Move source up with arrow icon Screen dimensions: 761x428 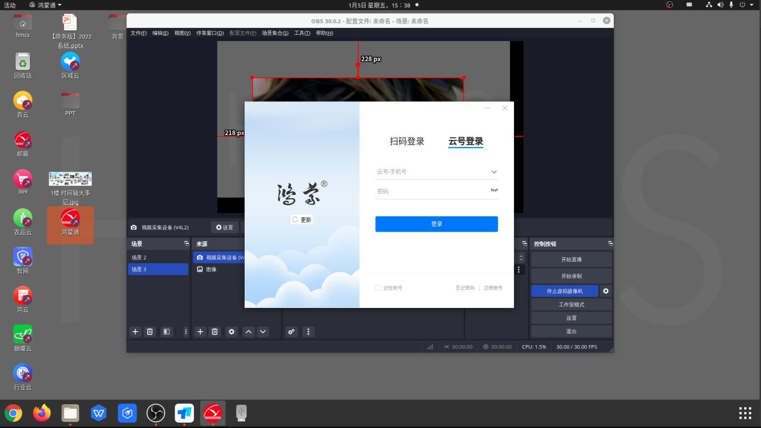[249, 332]
